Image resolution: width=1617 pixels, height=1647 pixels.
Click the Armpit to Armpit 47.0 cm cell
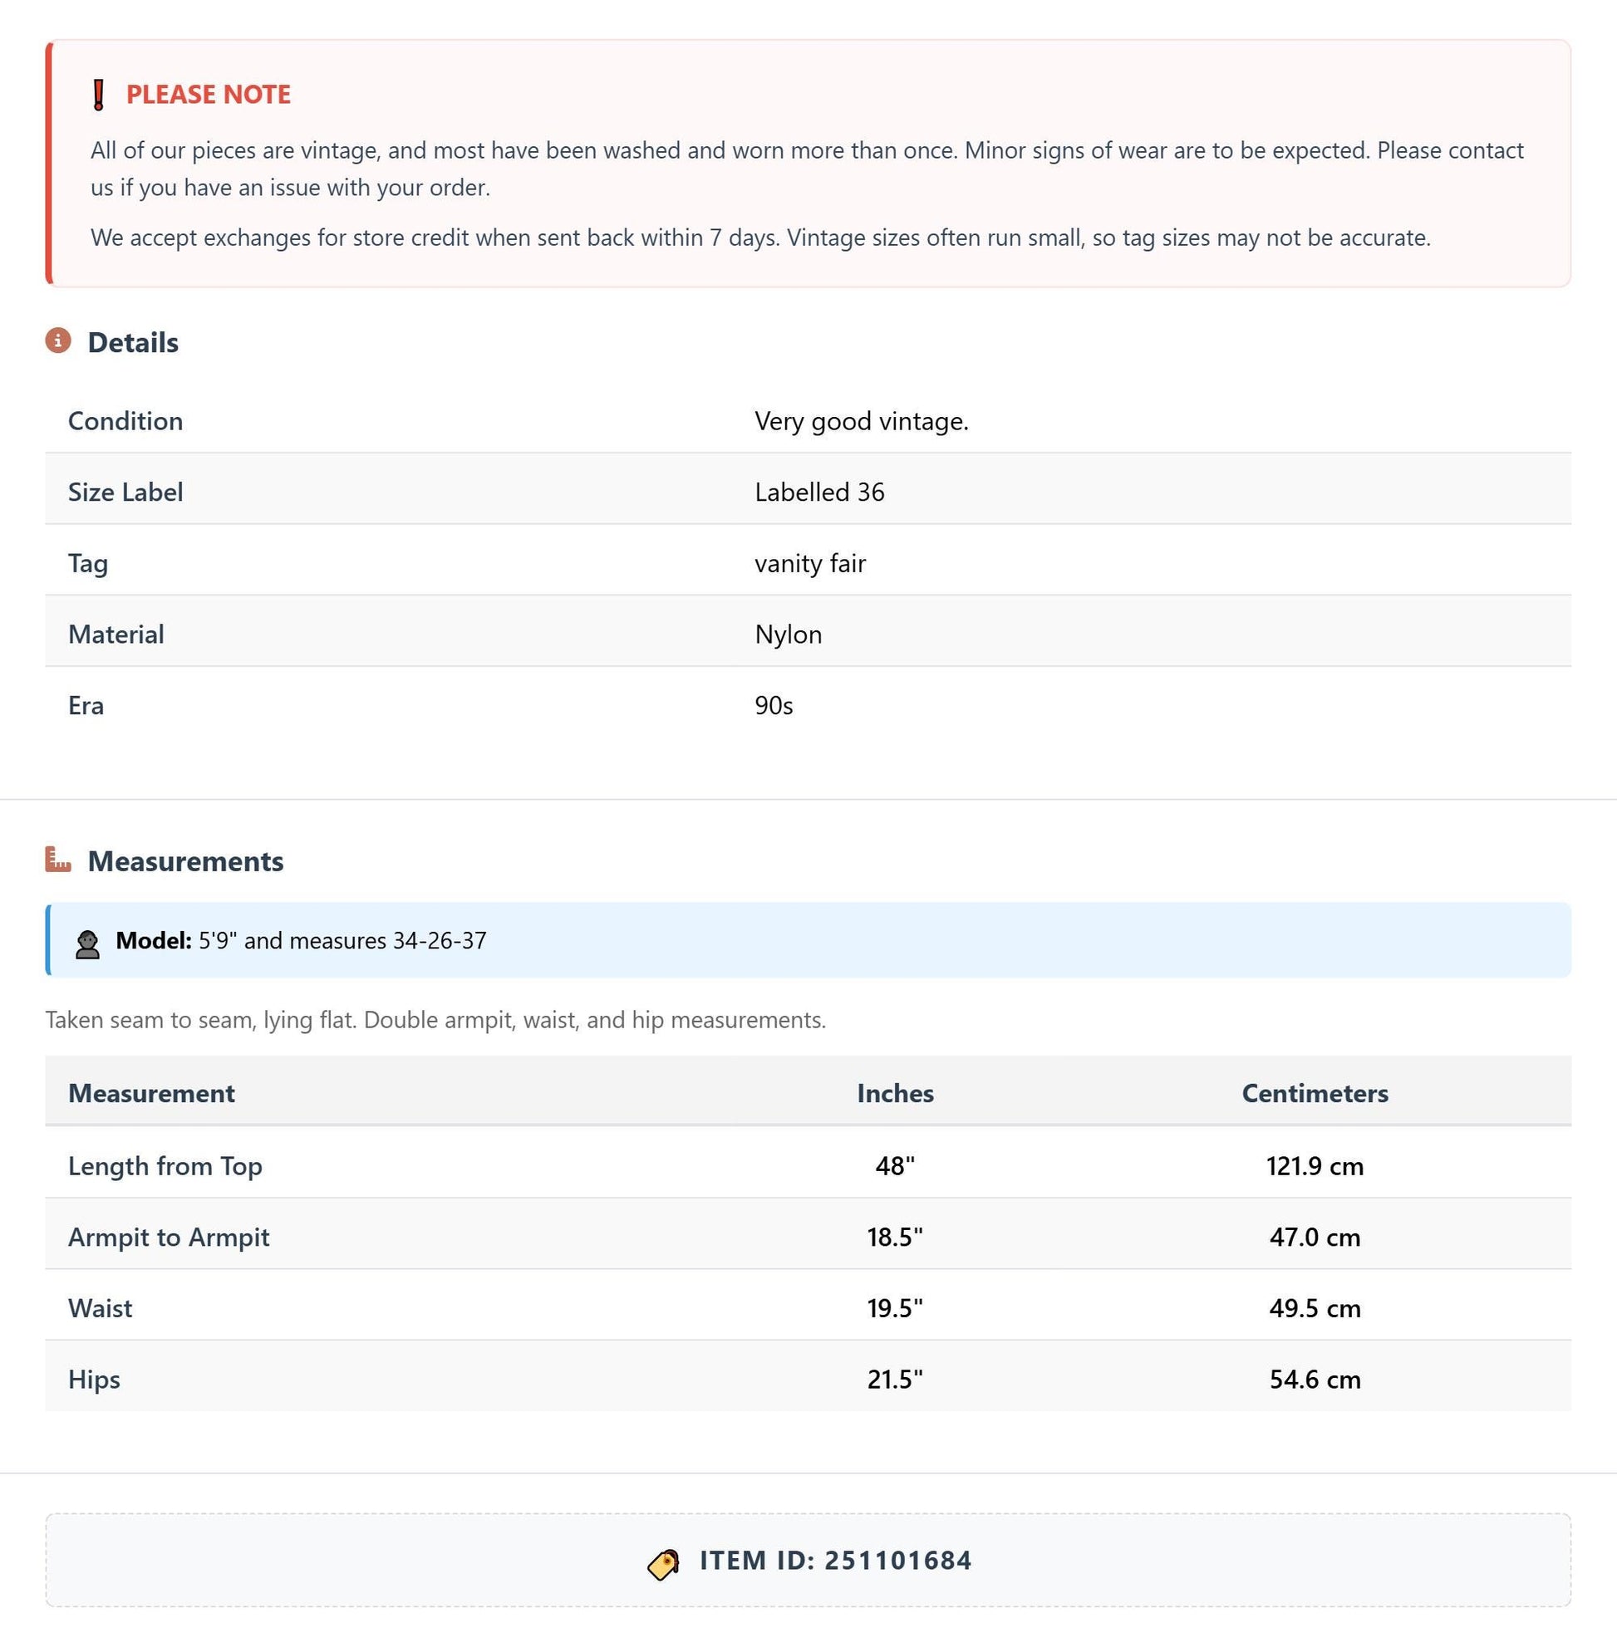[1315, 1237]
